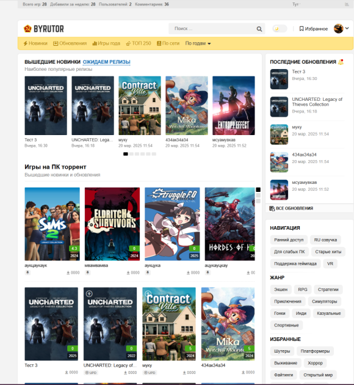Screen dimensions: 354x385
Task: Click pin icon under ацукауцкау
Action: coord(208,273)
